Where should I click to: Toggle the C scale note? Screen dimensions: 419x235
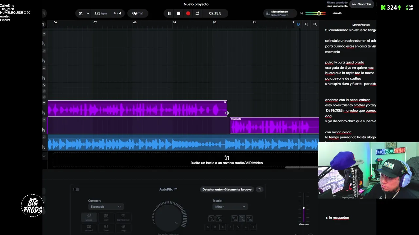[208, 227]
